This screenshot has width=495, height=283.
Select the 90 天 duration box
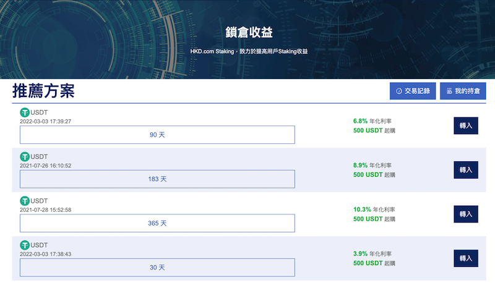pos(157,135)
